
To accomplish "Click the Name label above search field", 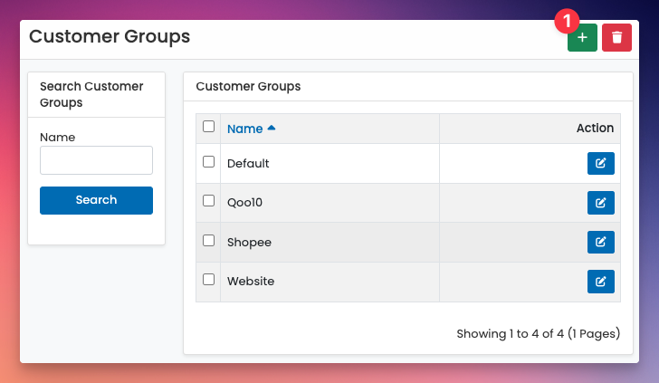I will pyautogui.click(x=58, y=138).
